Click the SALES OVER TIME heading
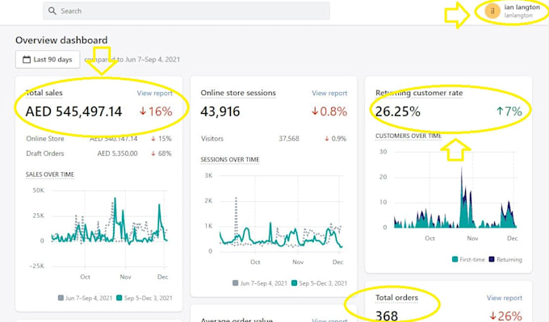549x322 pixels. click(x=50, y=174)
